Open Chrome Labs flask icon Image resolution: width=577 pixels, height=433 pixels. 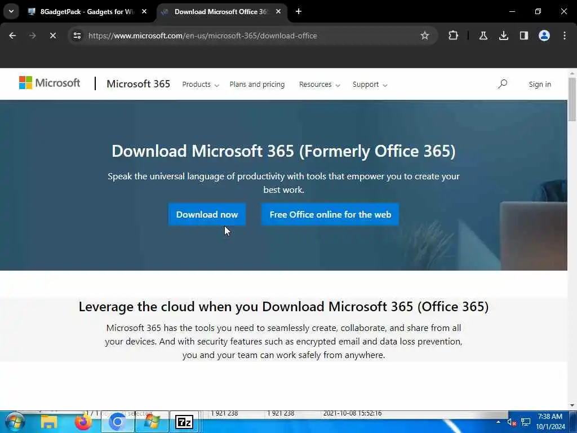(x=483, y=36)
